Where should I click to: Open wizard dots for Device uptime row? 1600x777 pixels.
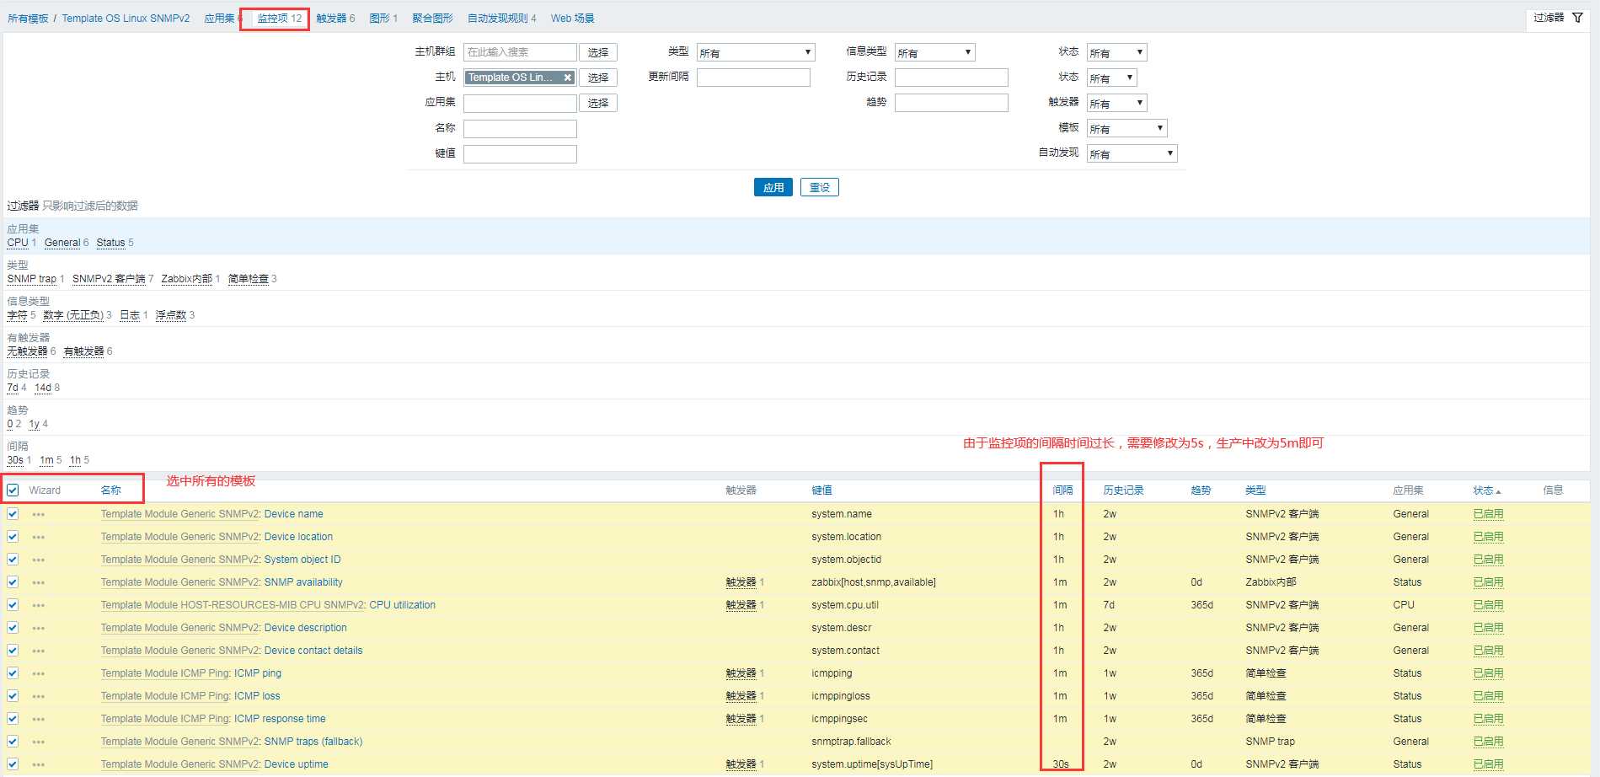click(x=39, y=764)
